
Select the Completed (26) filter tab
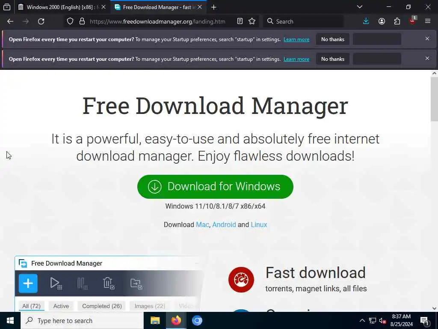pyautogui.click(x=102, y=306)
